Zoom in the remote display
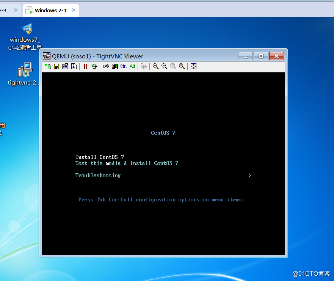Image resolution: width=334 pixels, height=281 pixels. coord(155,66)
